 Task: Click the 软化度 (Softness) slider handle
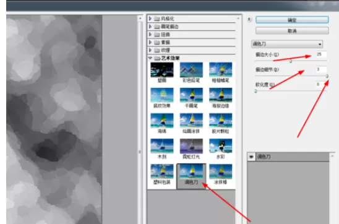pos(255,91)
